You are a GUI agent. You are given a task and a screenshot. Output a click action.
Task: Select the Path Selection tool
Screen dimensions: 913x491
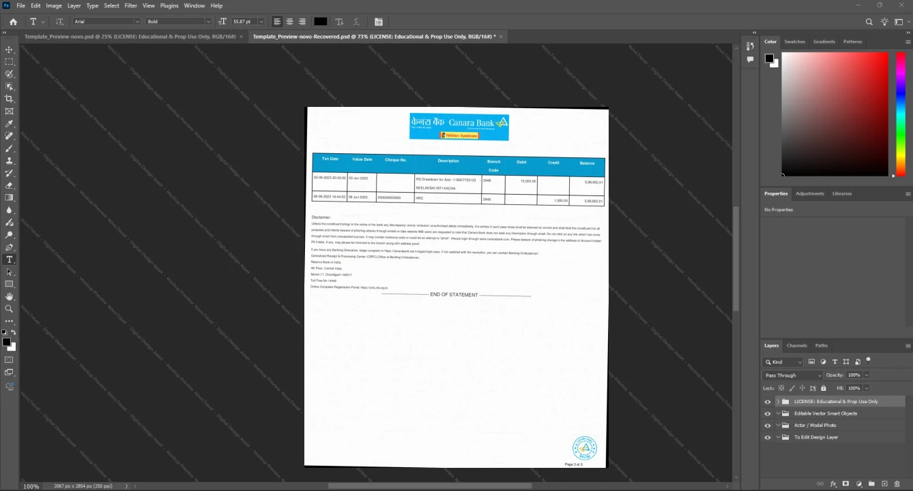coord(9,272)
